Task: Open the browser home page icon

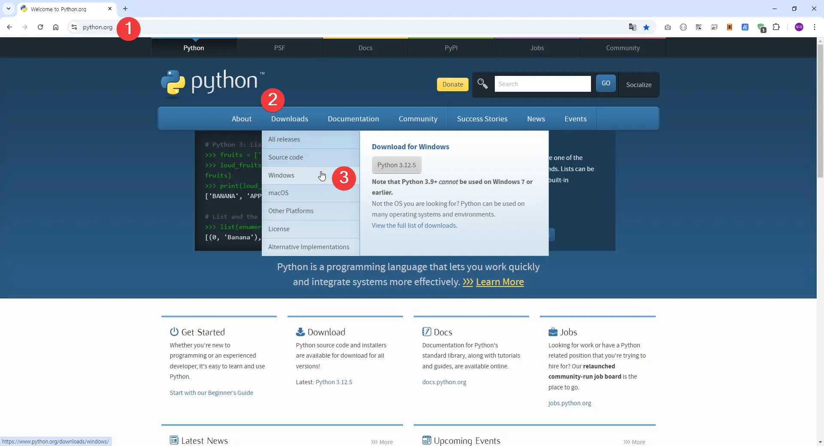Action: pyautogui.click(x=56, y=27)
